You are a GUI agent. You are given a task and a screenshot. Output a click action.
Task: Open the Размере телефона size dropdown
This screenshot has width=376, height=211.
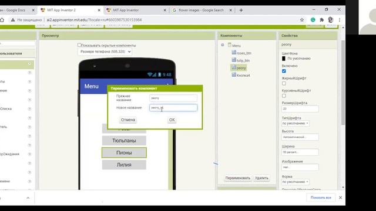pyautogui.click(x=105, y=52)
